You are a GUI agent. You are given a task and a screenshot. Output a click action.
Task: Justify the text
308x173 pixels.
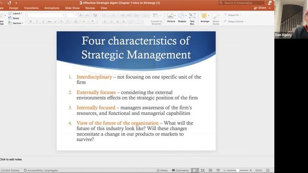124,22
